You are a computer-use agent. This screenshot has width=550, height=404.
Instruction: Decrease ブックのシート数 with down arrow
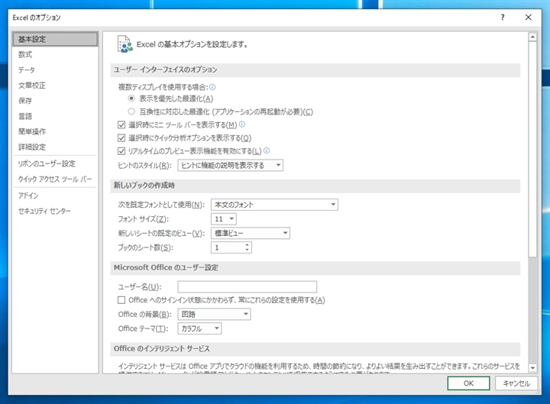(x=247, y=250)
